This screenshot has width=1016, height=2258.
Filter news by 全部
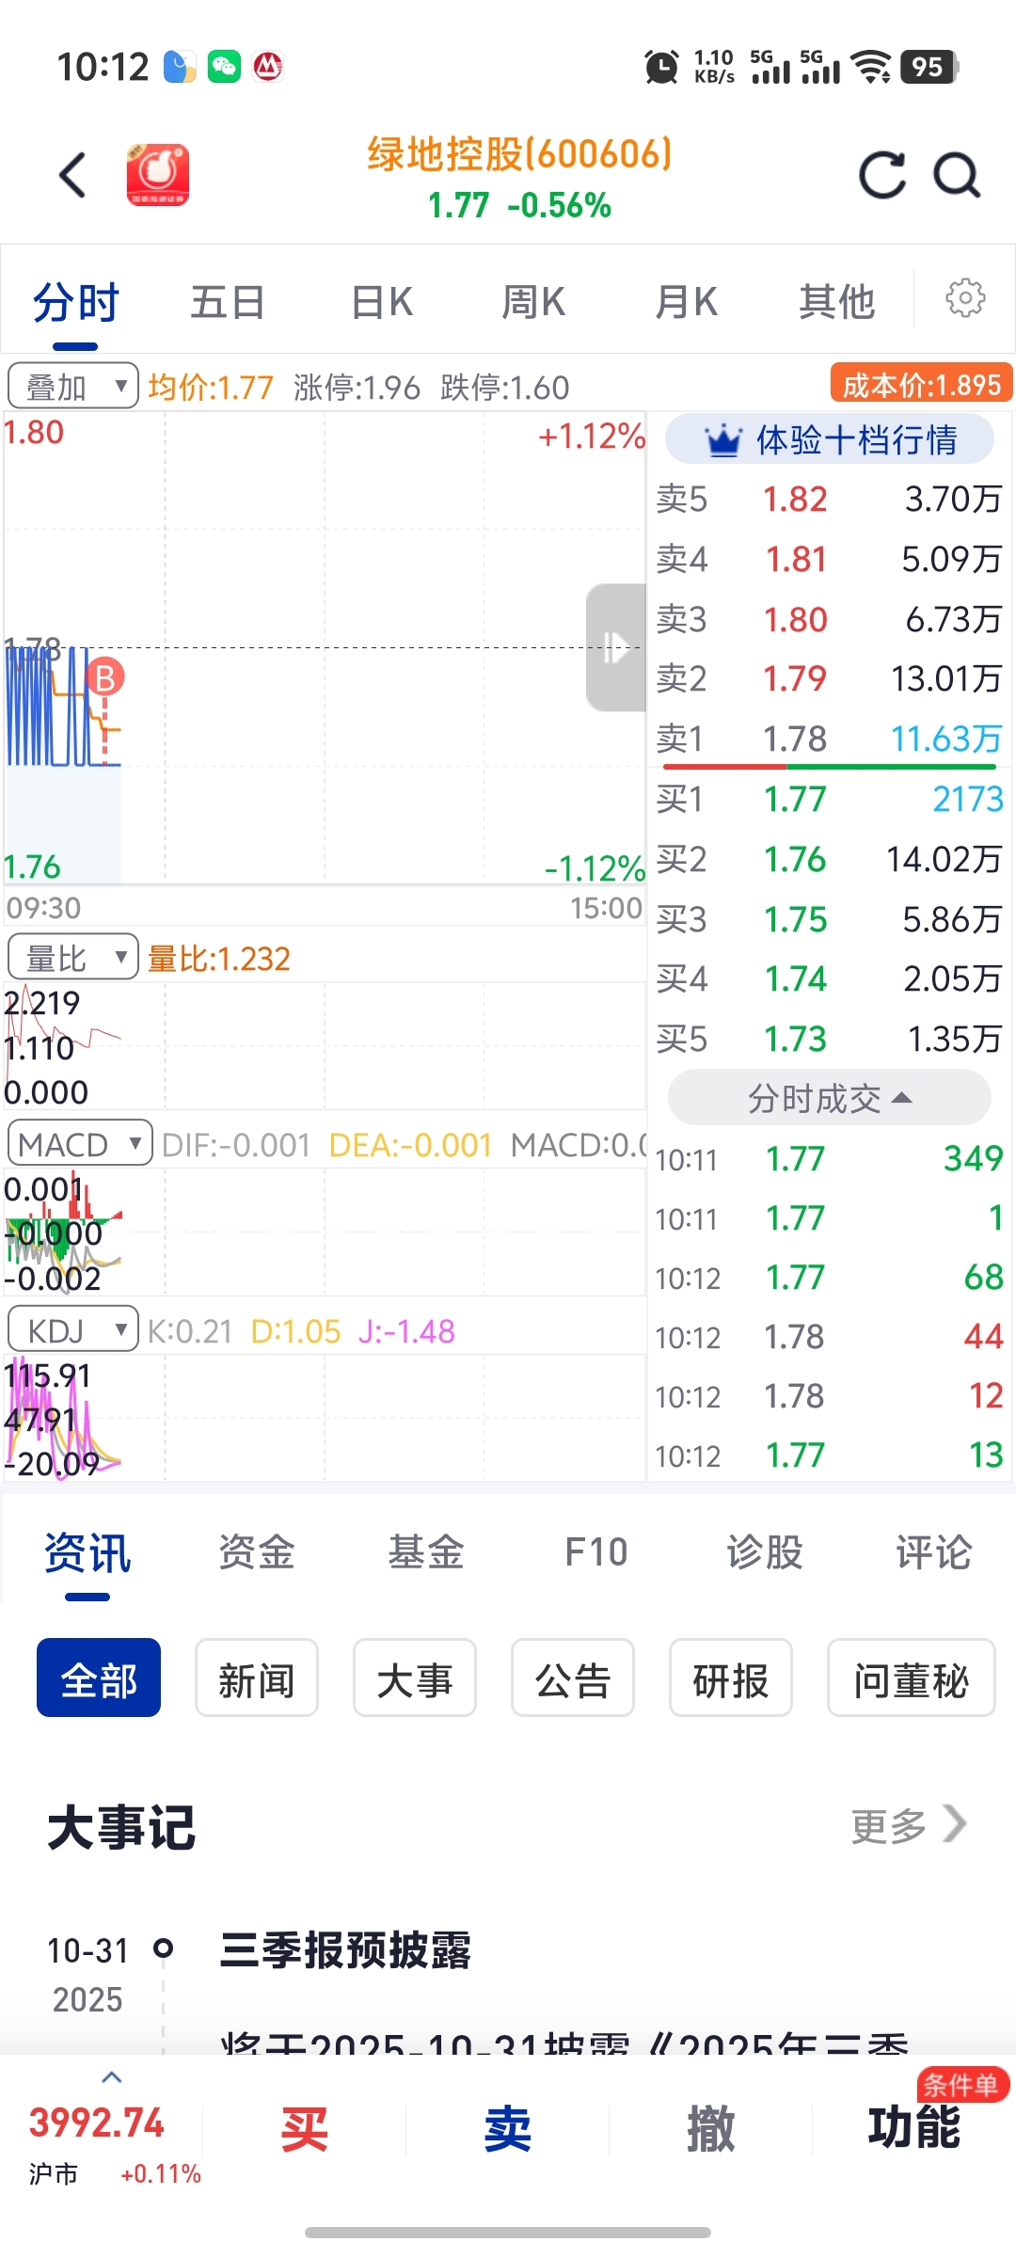click(99, 1678)
